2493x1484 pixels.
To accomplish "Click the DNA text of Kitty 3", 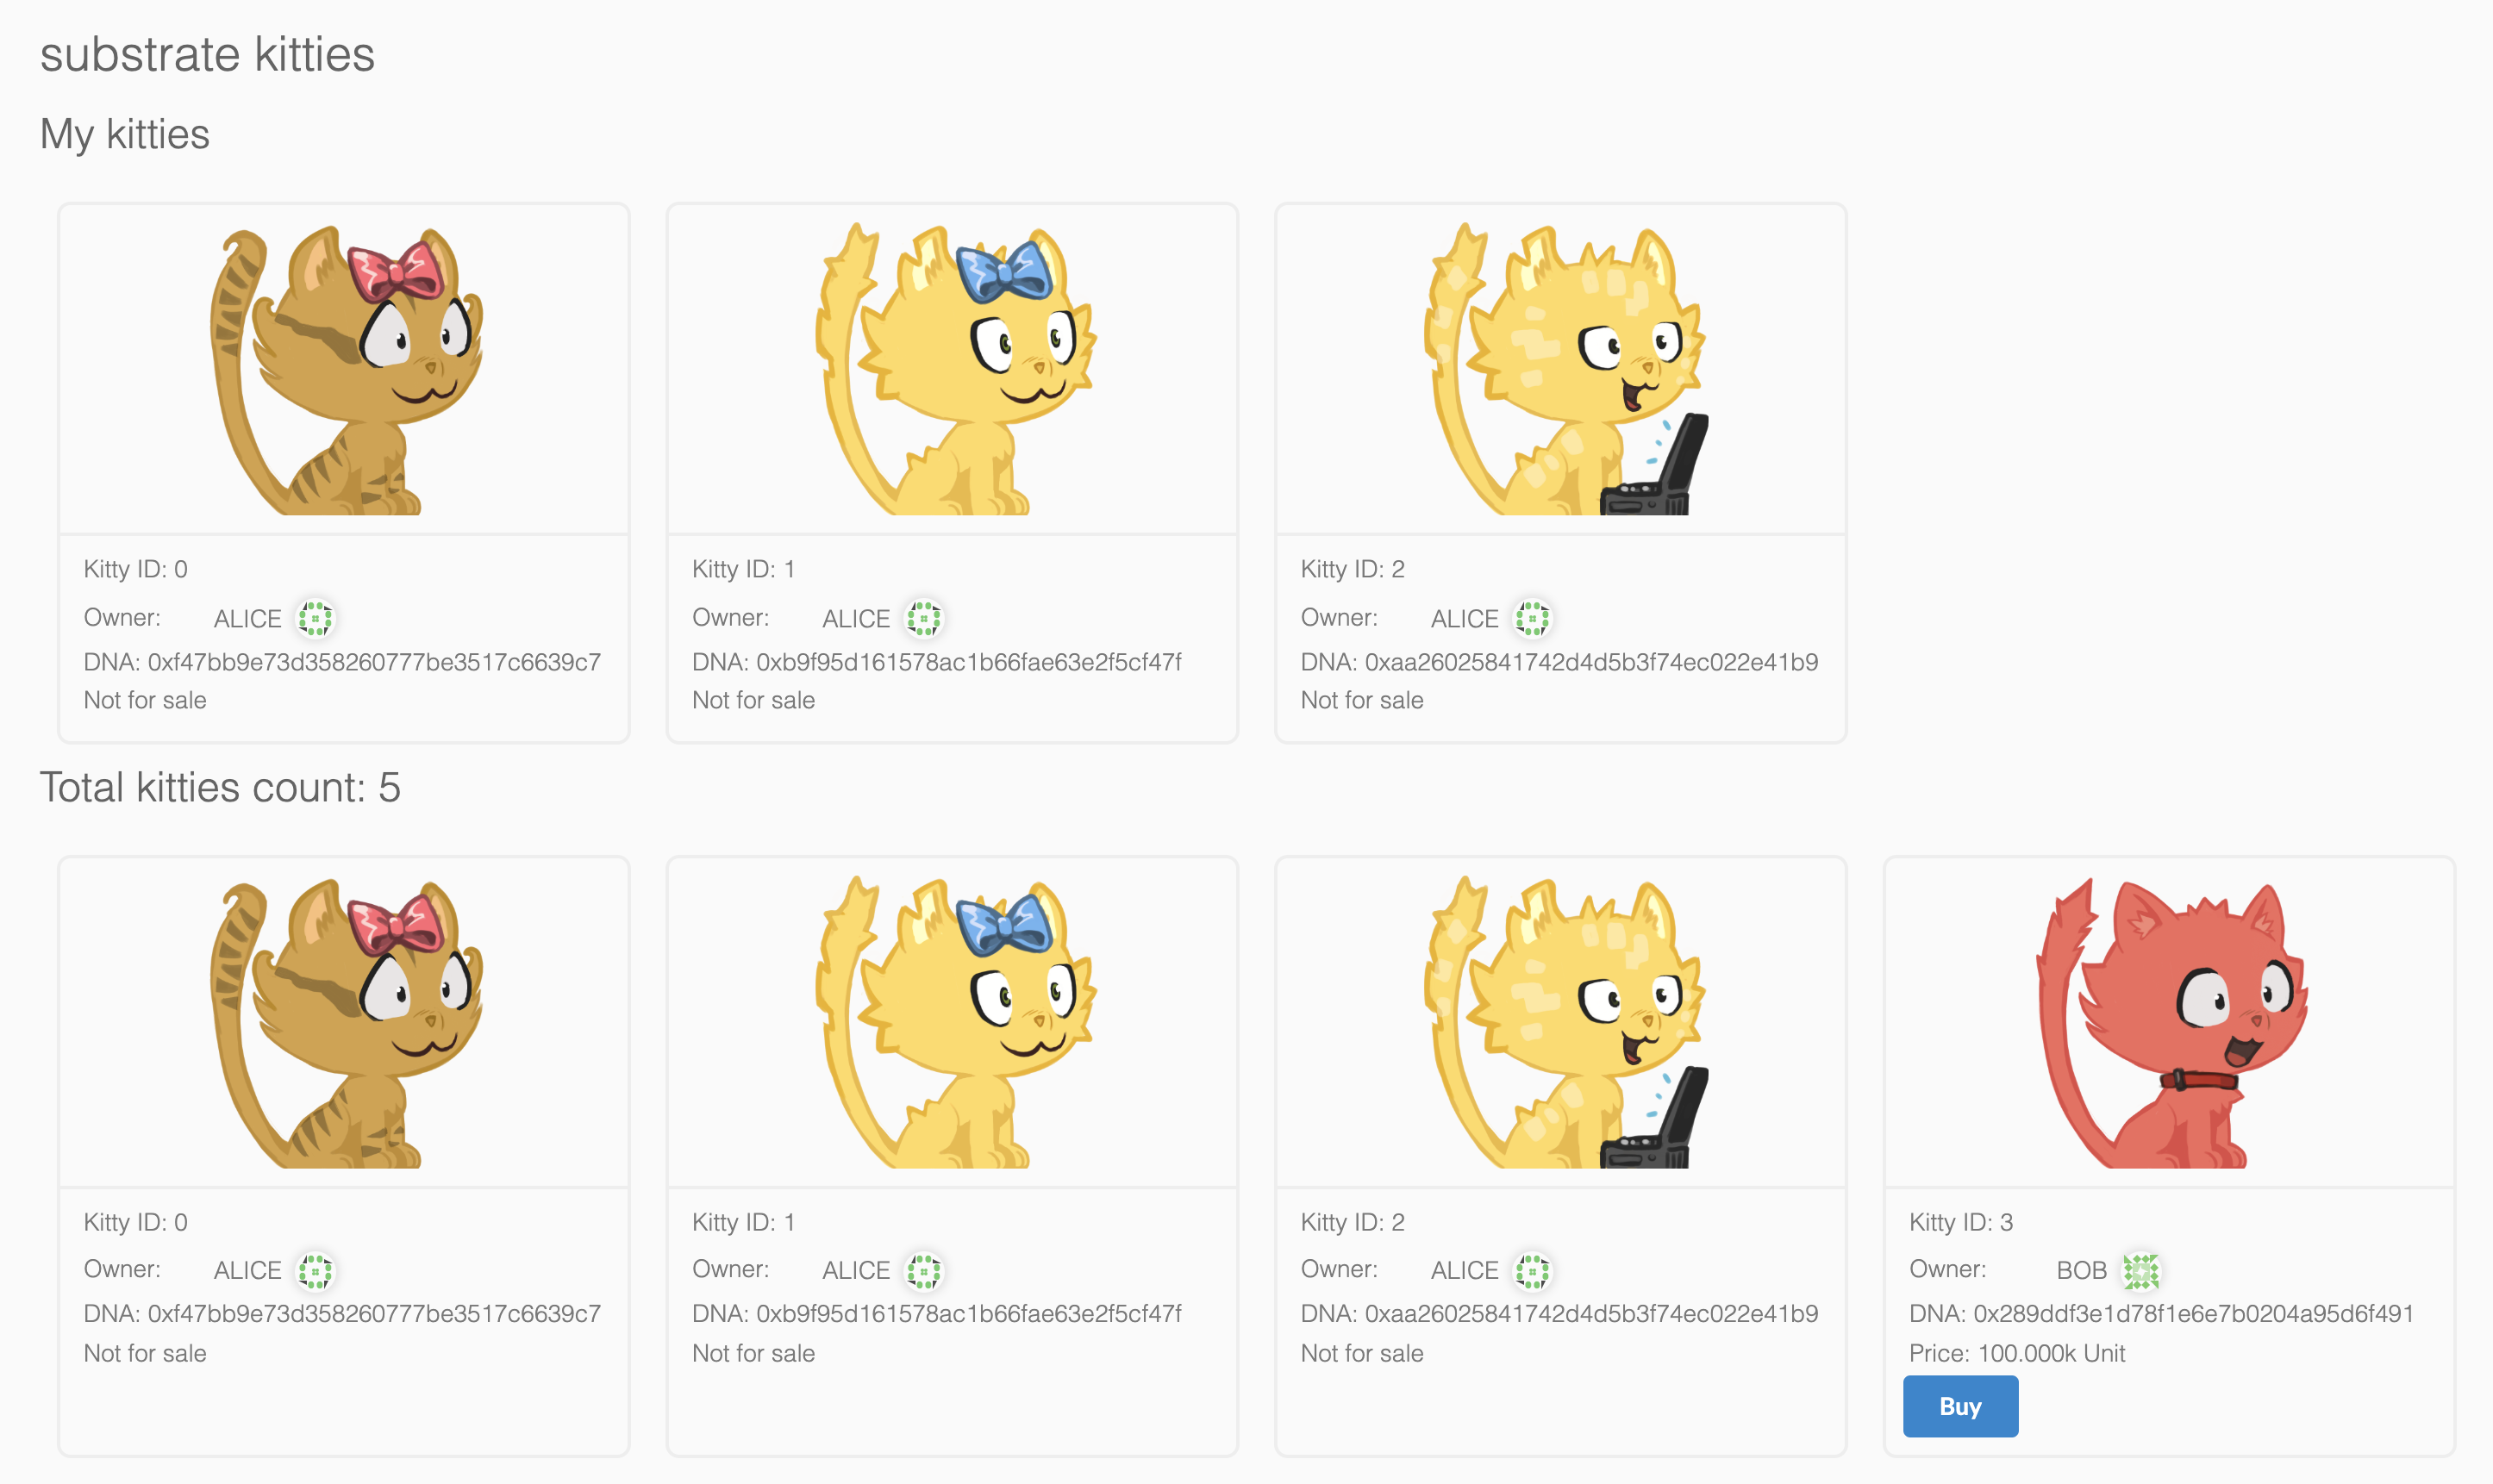I will (x=2161, y=1314).
